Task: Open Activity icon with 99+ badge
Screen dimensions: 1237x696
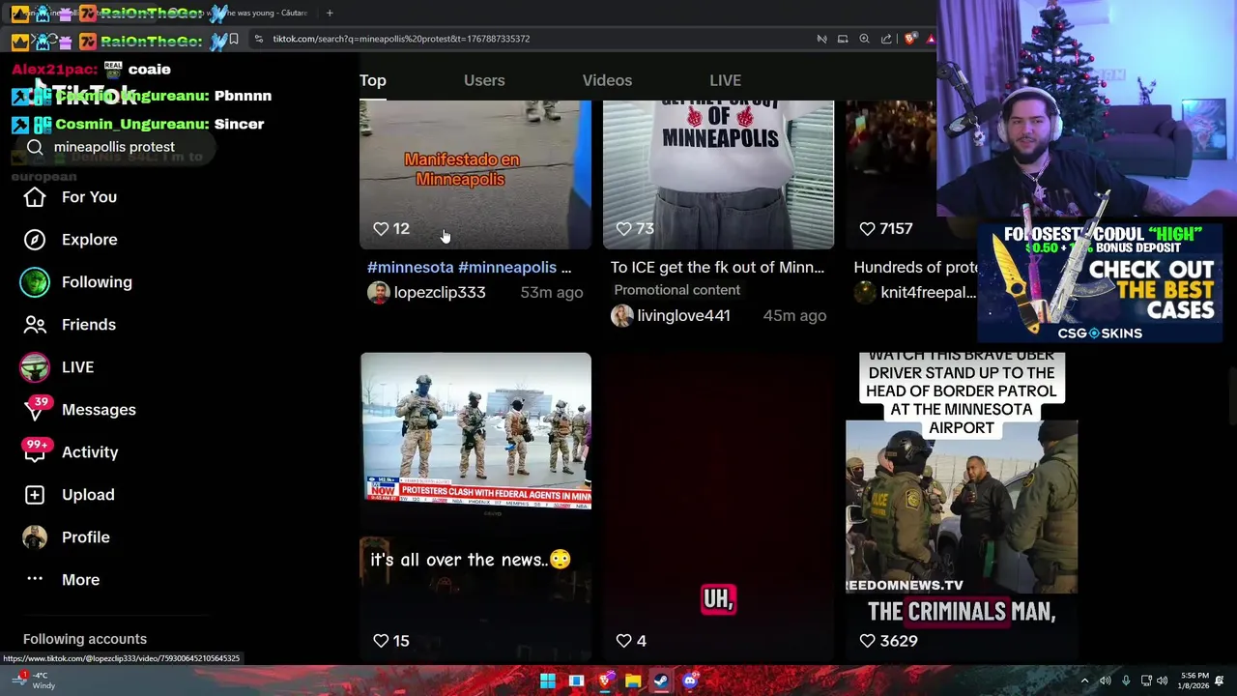Action: tap(35, 451)
